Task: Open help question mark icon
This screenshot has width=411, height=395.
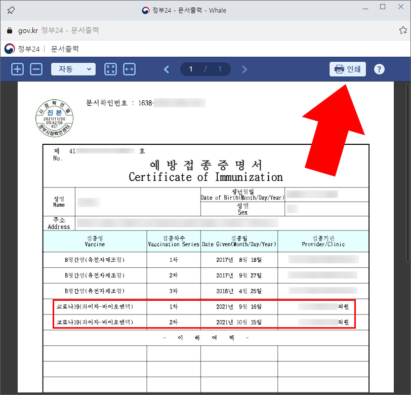Action: click(379, 69)
